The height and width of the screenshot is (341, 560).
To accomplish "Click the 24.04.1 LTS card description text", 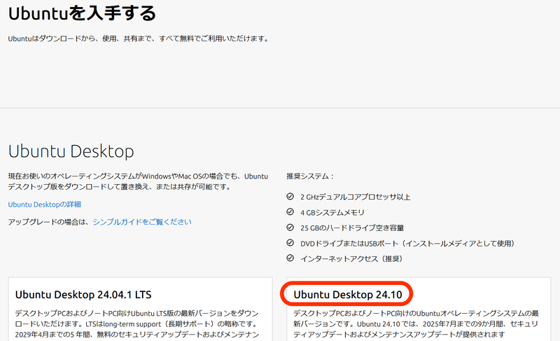I will pos(137,324).
